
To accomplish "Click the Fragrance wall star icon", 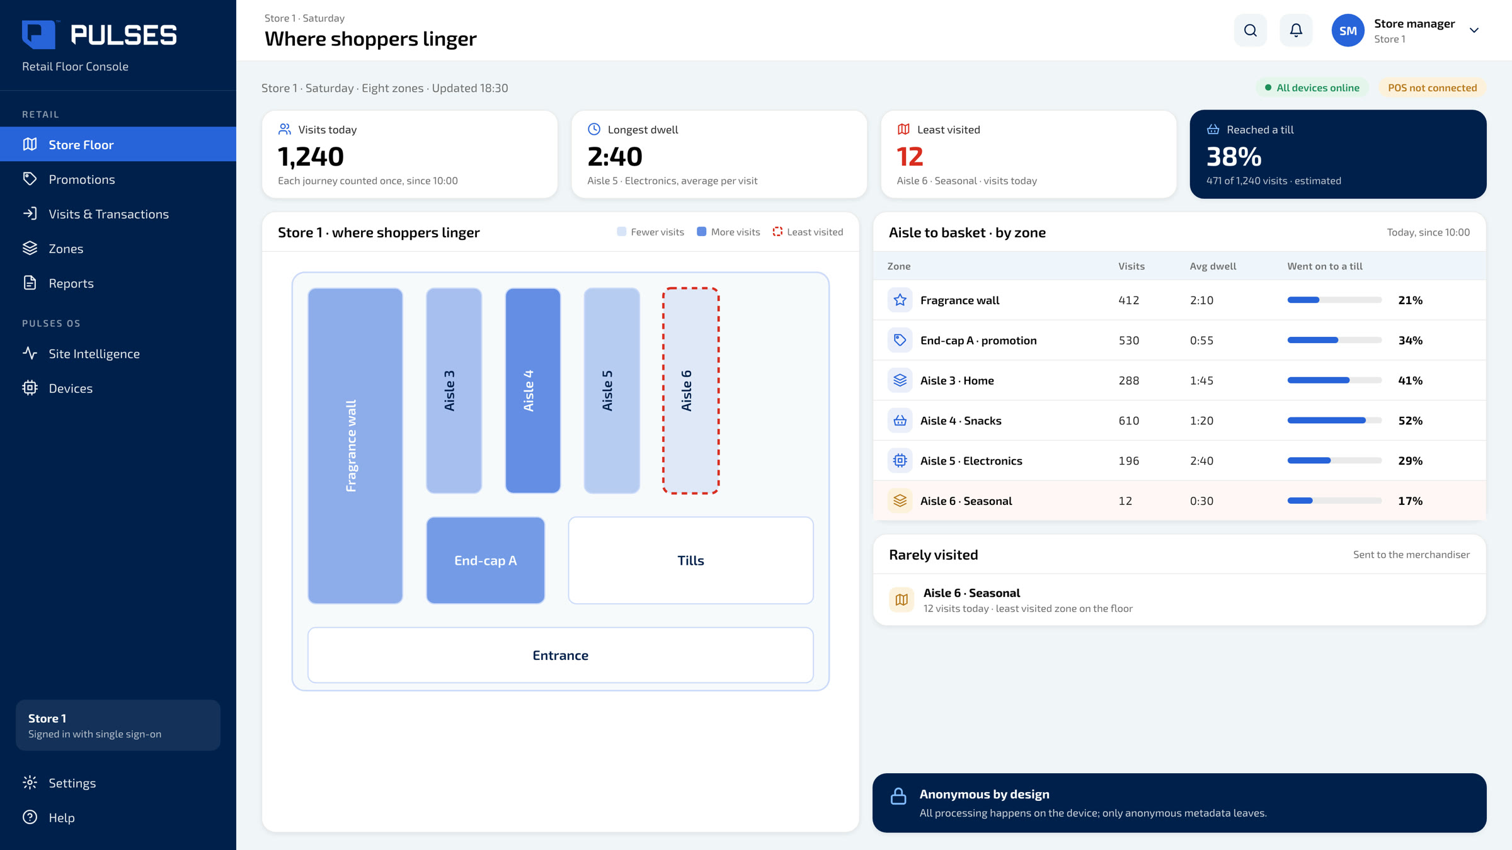I will [x=900, y=300].
